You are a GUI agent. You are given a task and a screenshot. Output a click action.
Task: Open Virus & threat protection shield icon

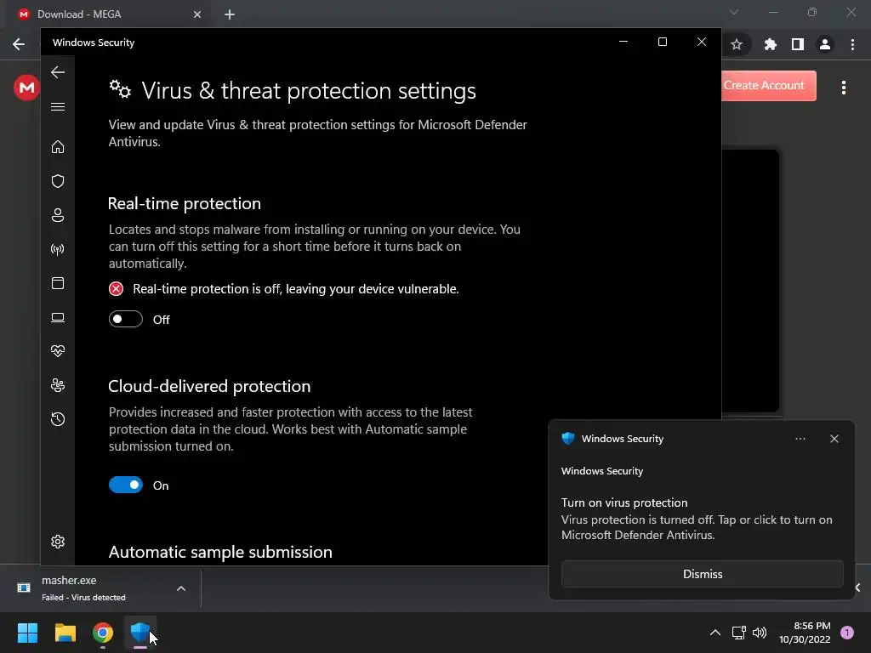pyautogui.click(x=58, y=181)
